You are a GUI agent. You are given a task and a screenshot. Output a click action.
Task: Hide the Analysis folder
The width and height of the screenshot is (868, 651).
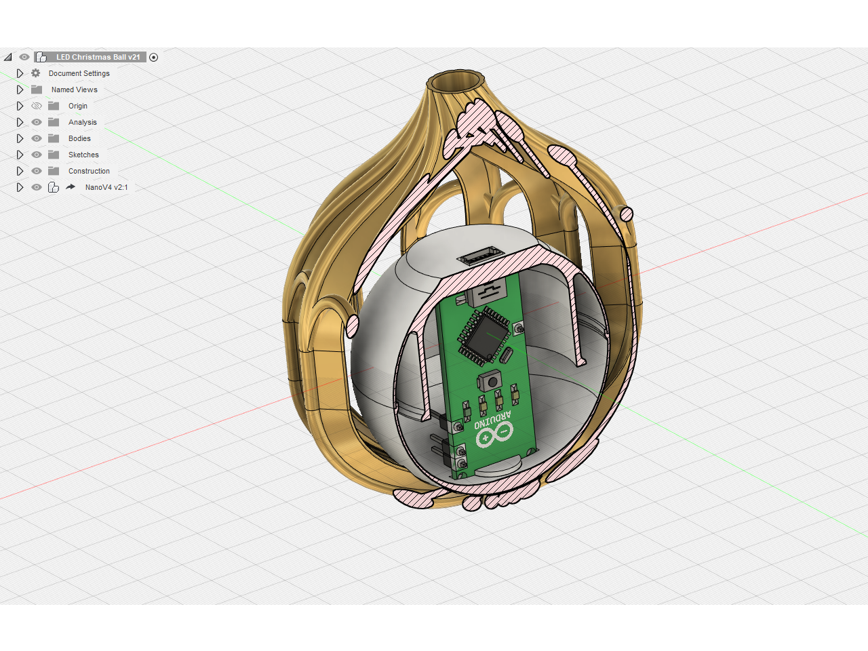coord(37,122)
